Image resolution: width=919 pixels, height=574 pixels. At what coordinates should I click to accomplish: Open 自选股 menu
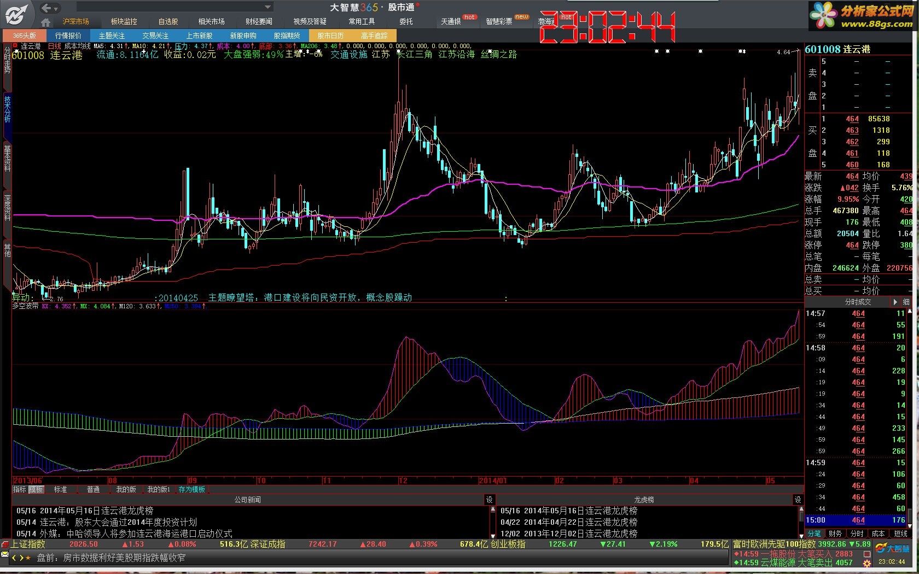tap(168, 22)
